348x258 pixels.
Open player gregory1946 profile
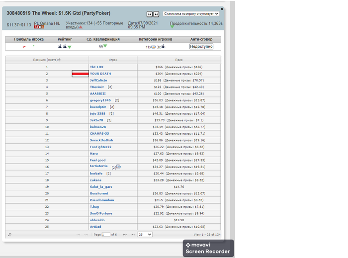(x=100, y=100)
